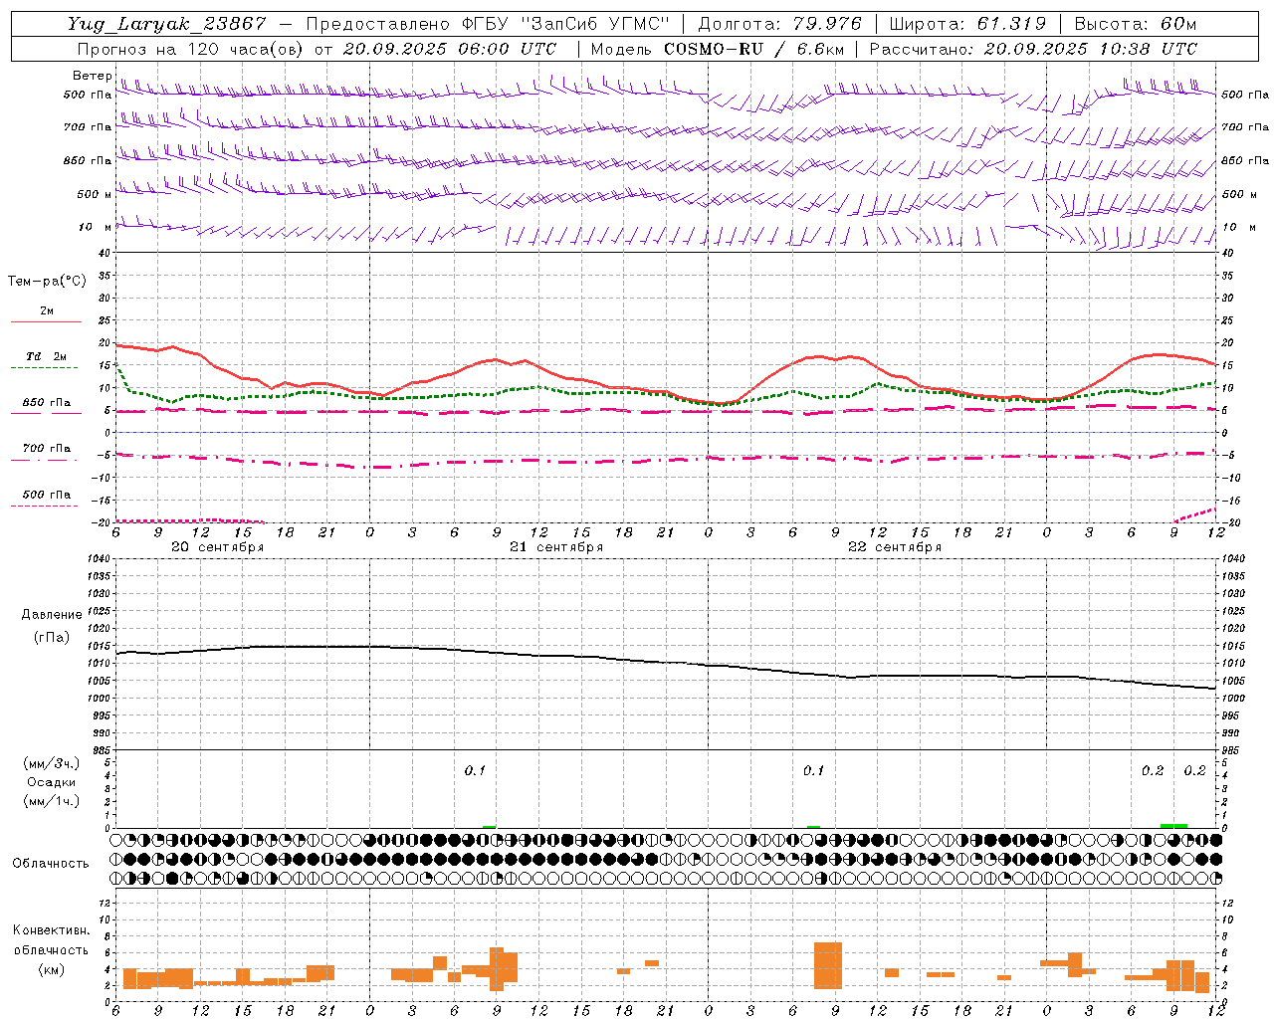
Task: Click the Осадки precipitation label
Action: tap(52, 782)
